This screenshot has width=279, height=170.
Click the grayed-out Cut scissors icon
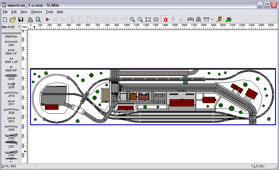coord(72,19)
